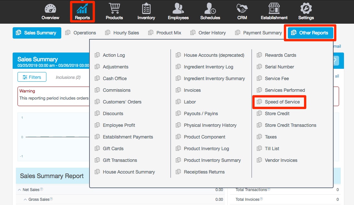The height and width of the screenshot is (205, 354).
Task: Open the Overview dashboard
Action: click(50, 12)
